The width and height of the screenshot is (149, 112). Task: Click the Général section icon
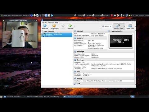(x=75, y=31)
